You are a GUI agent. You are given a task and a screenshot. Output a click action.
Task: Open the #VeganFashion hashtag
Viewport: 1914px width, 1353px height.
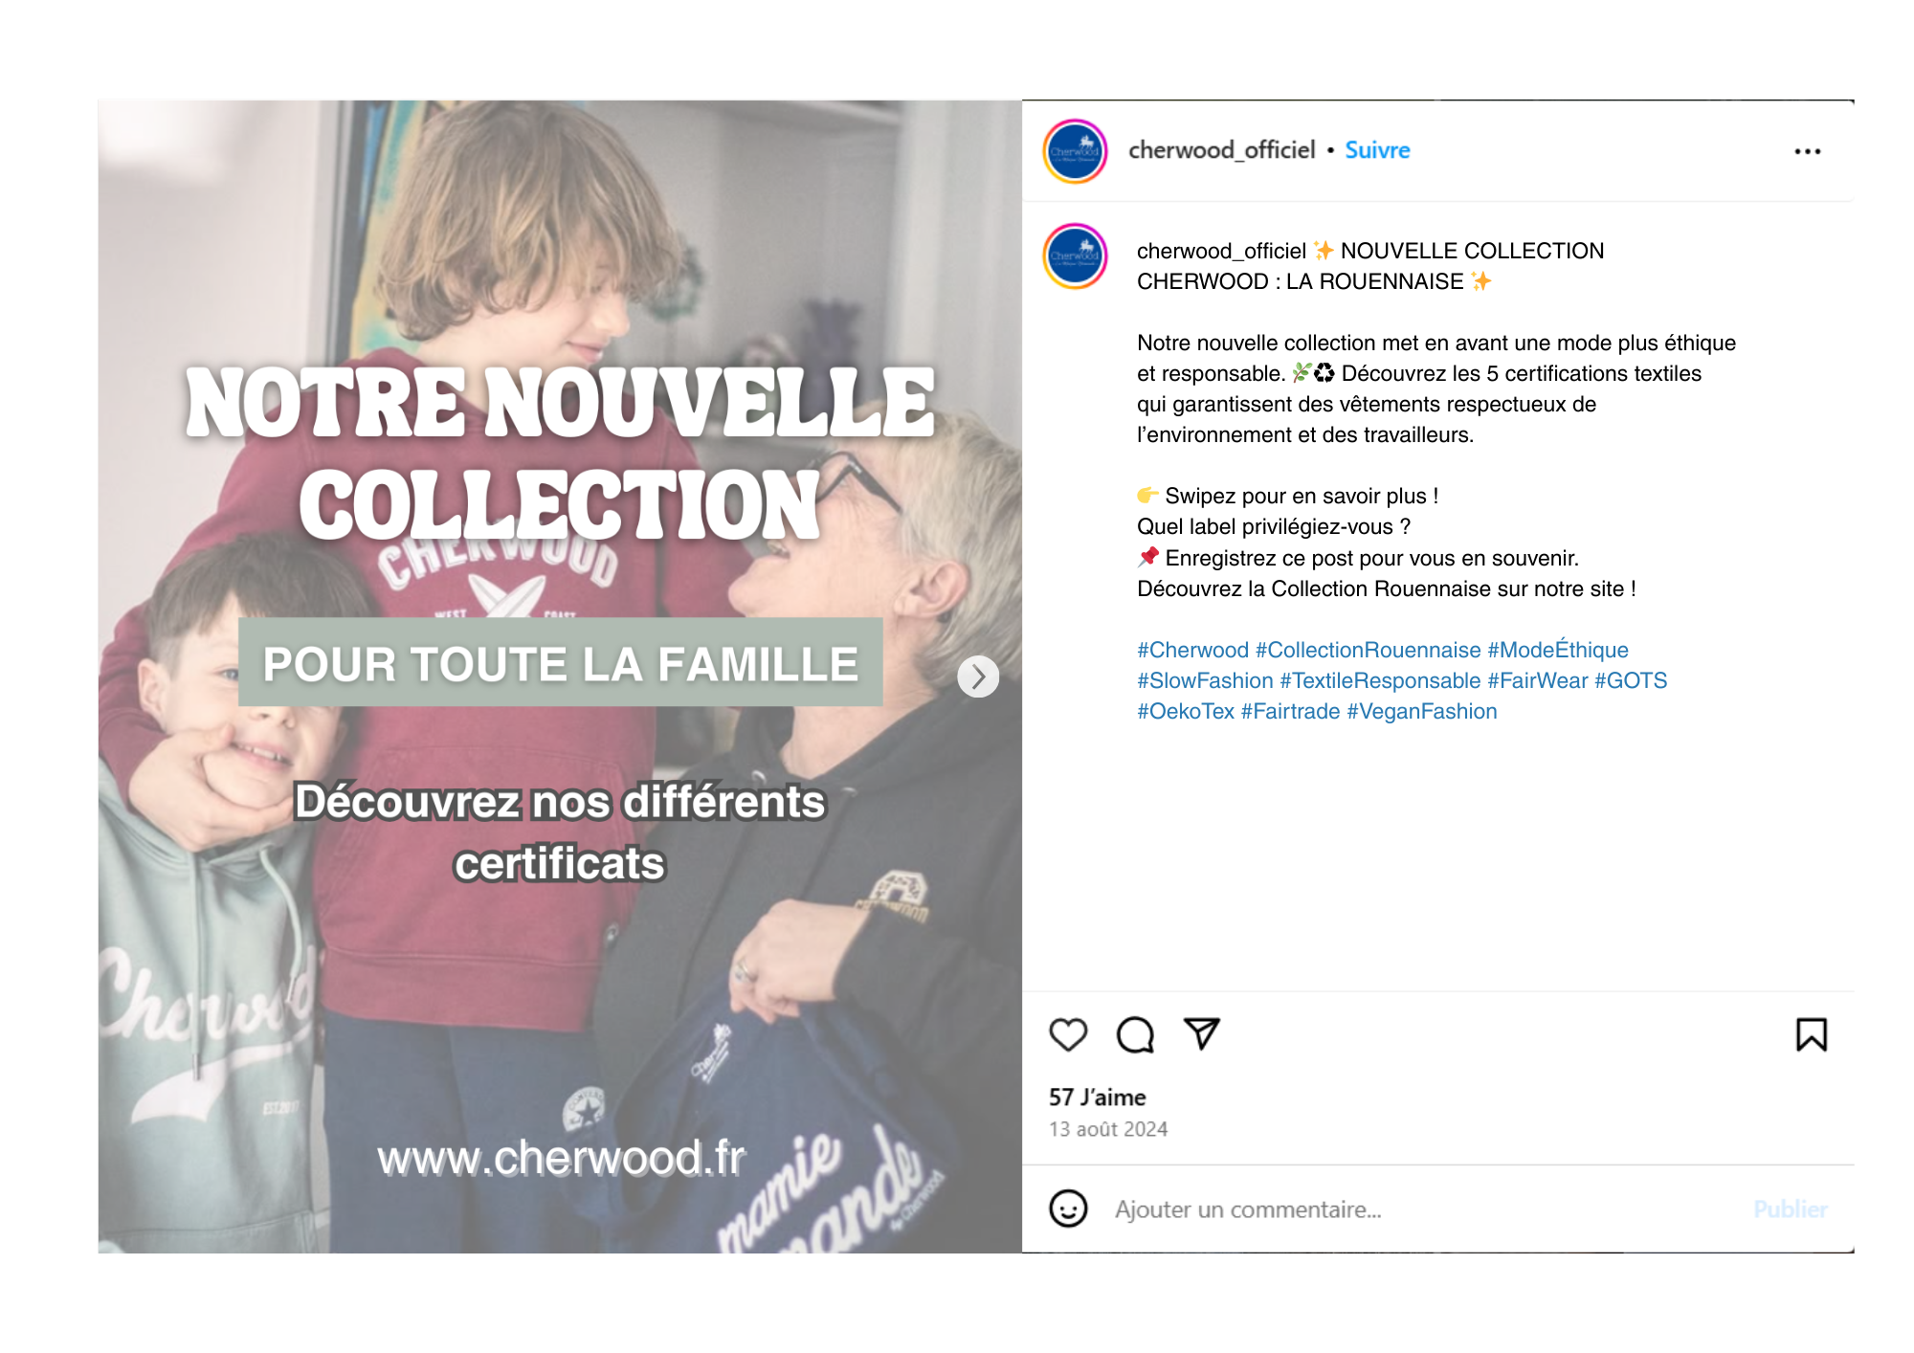(x=1422, y=711)
